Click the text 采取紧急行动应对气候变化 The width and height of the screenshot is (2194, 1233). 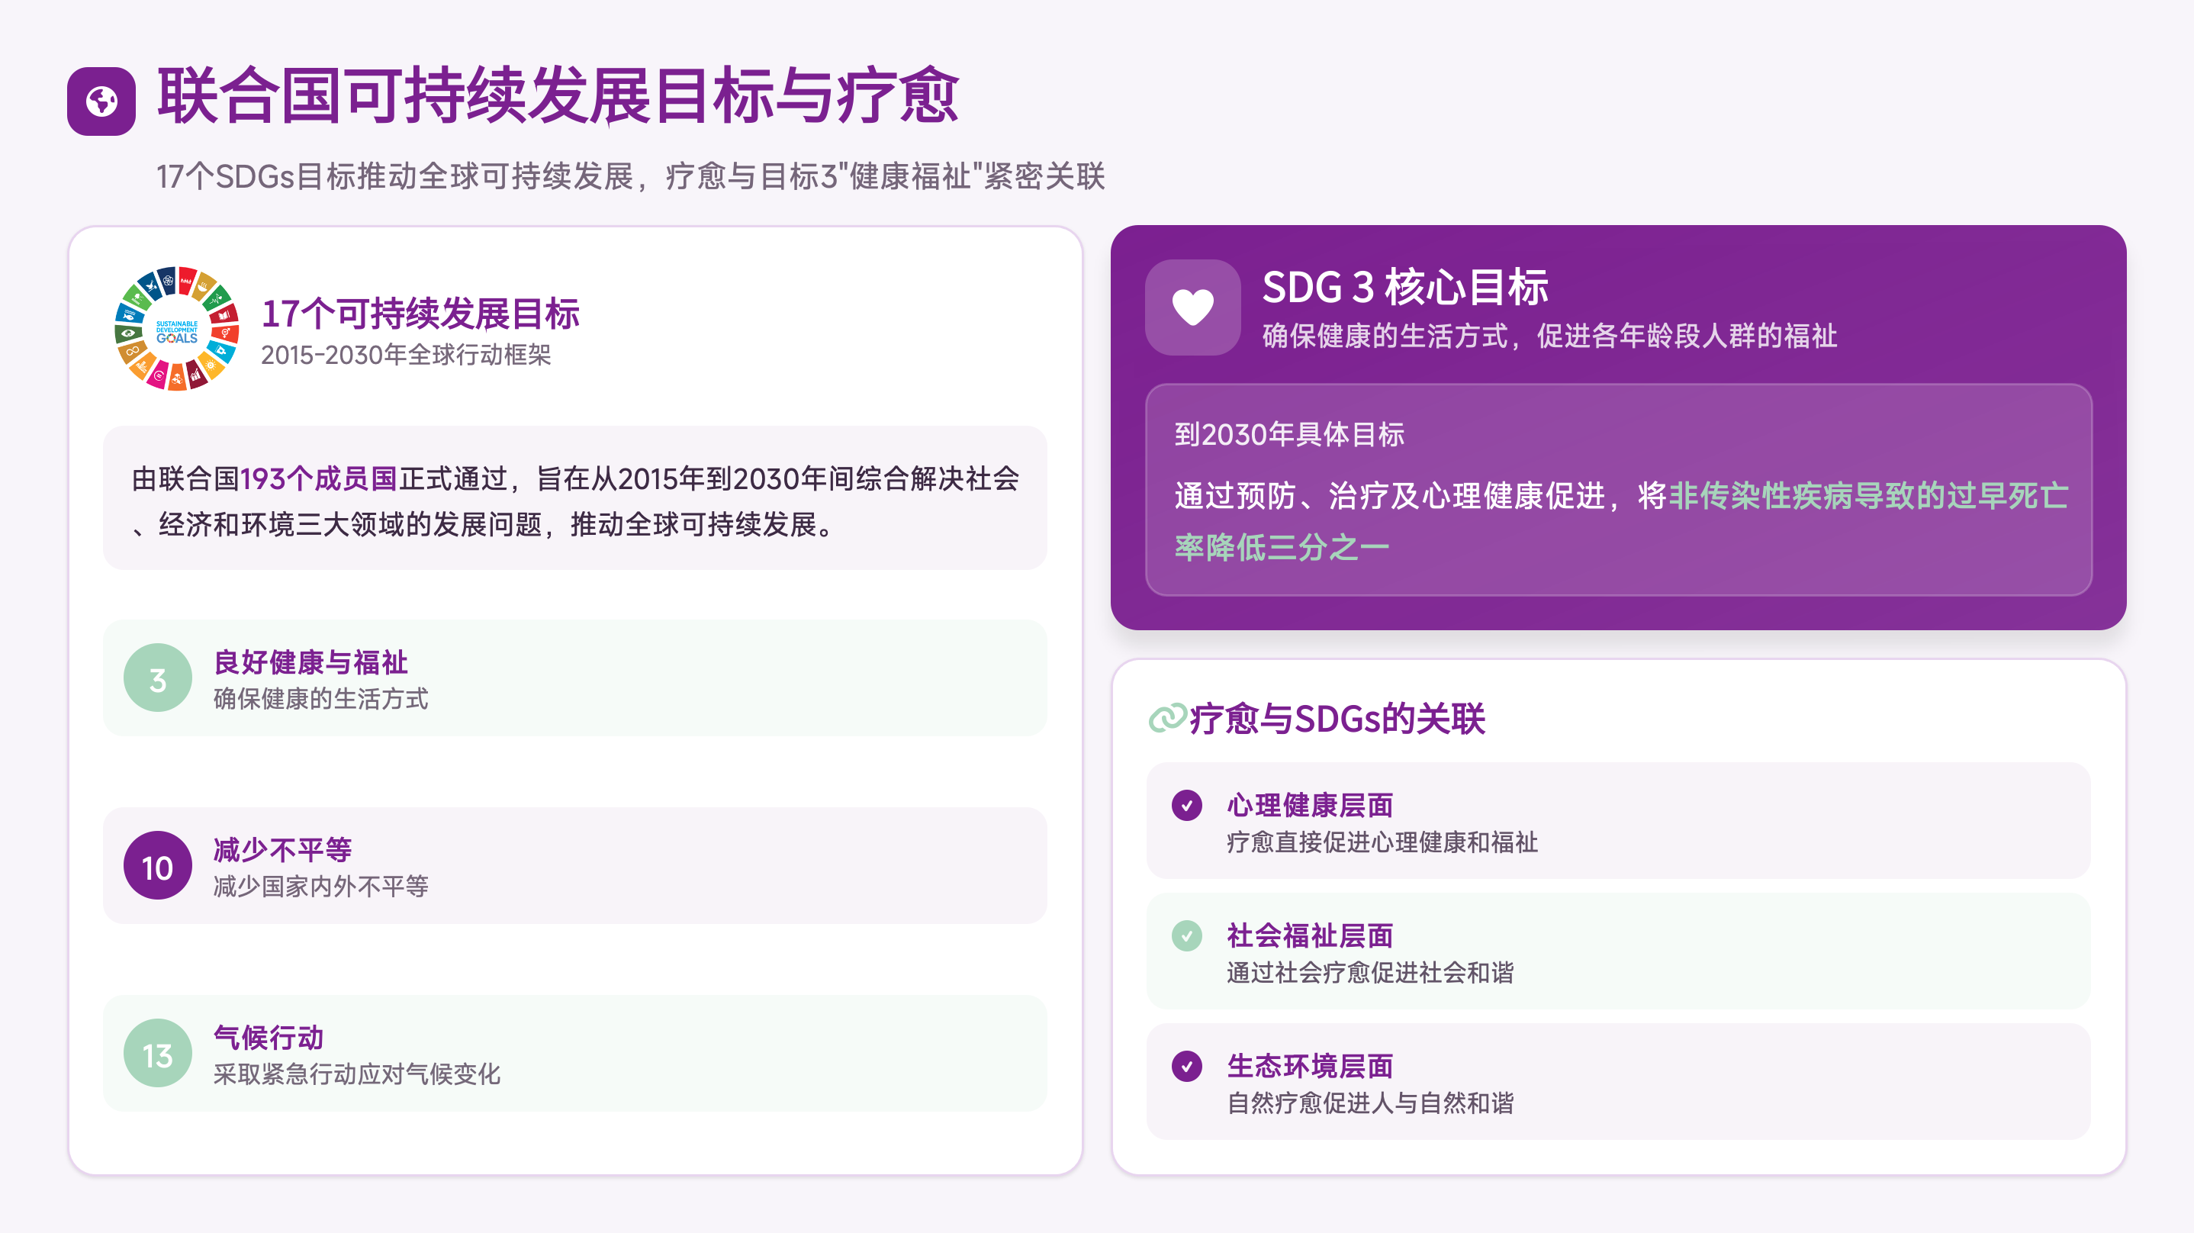356,1074
